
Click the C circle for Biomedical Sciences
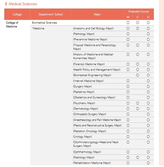coord(137,23)
